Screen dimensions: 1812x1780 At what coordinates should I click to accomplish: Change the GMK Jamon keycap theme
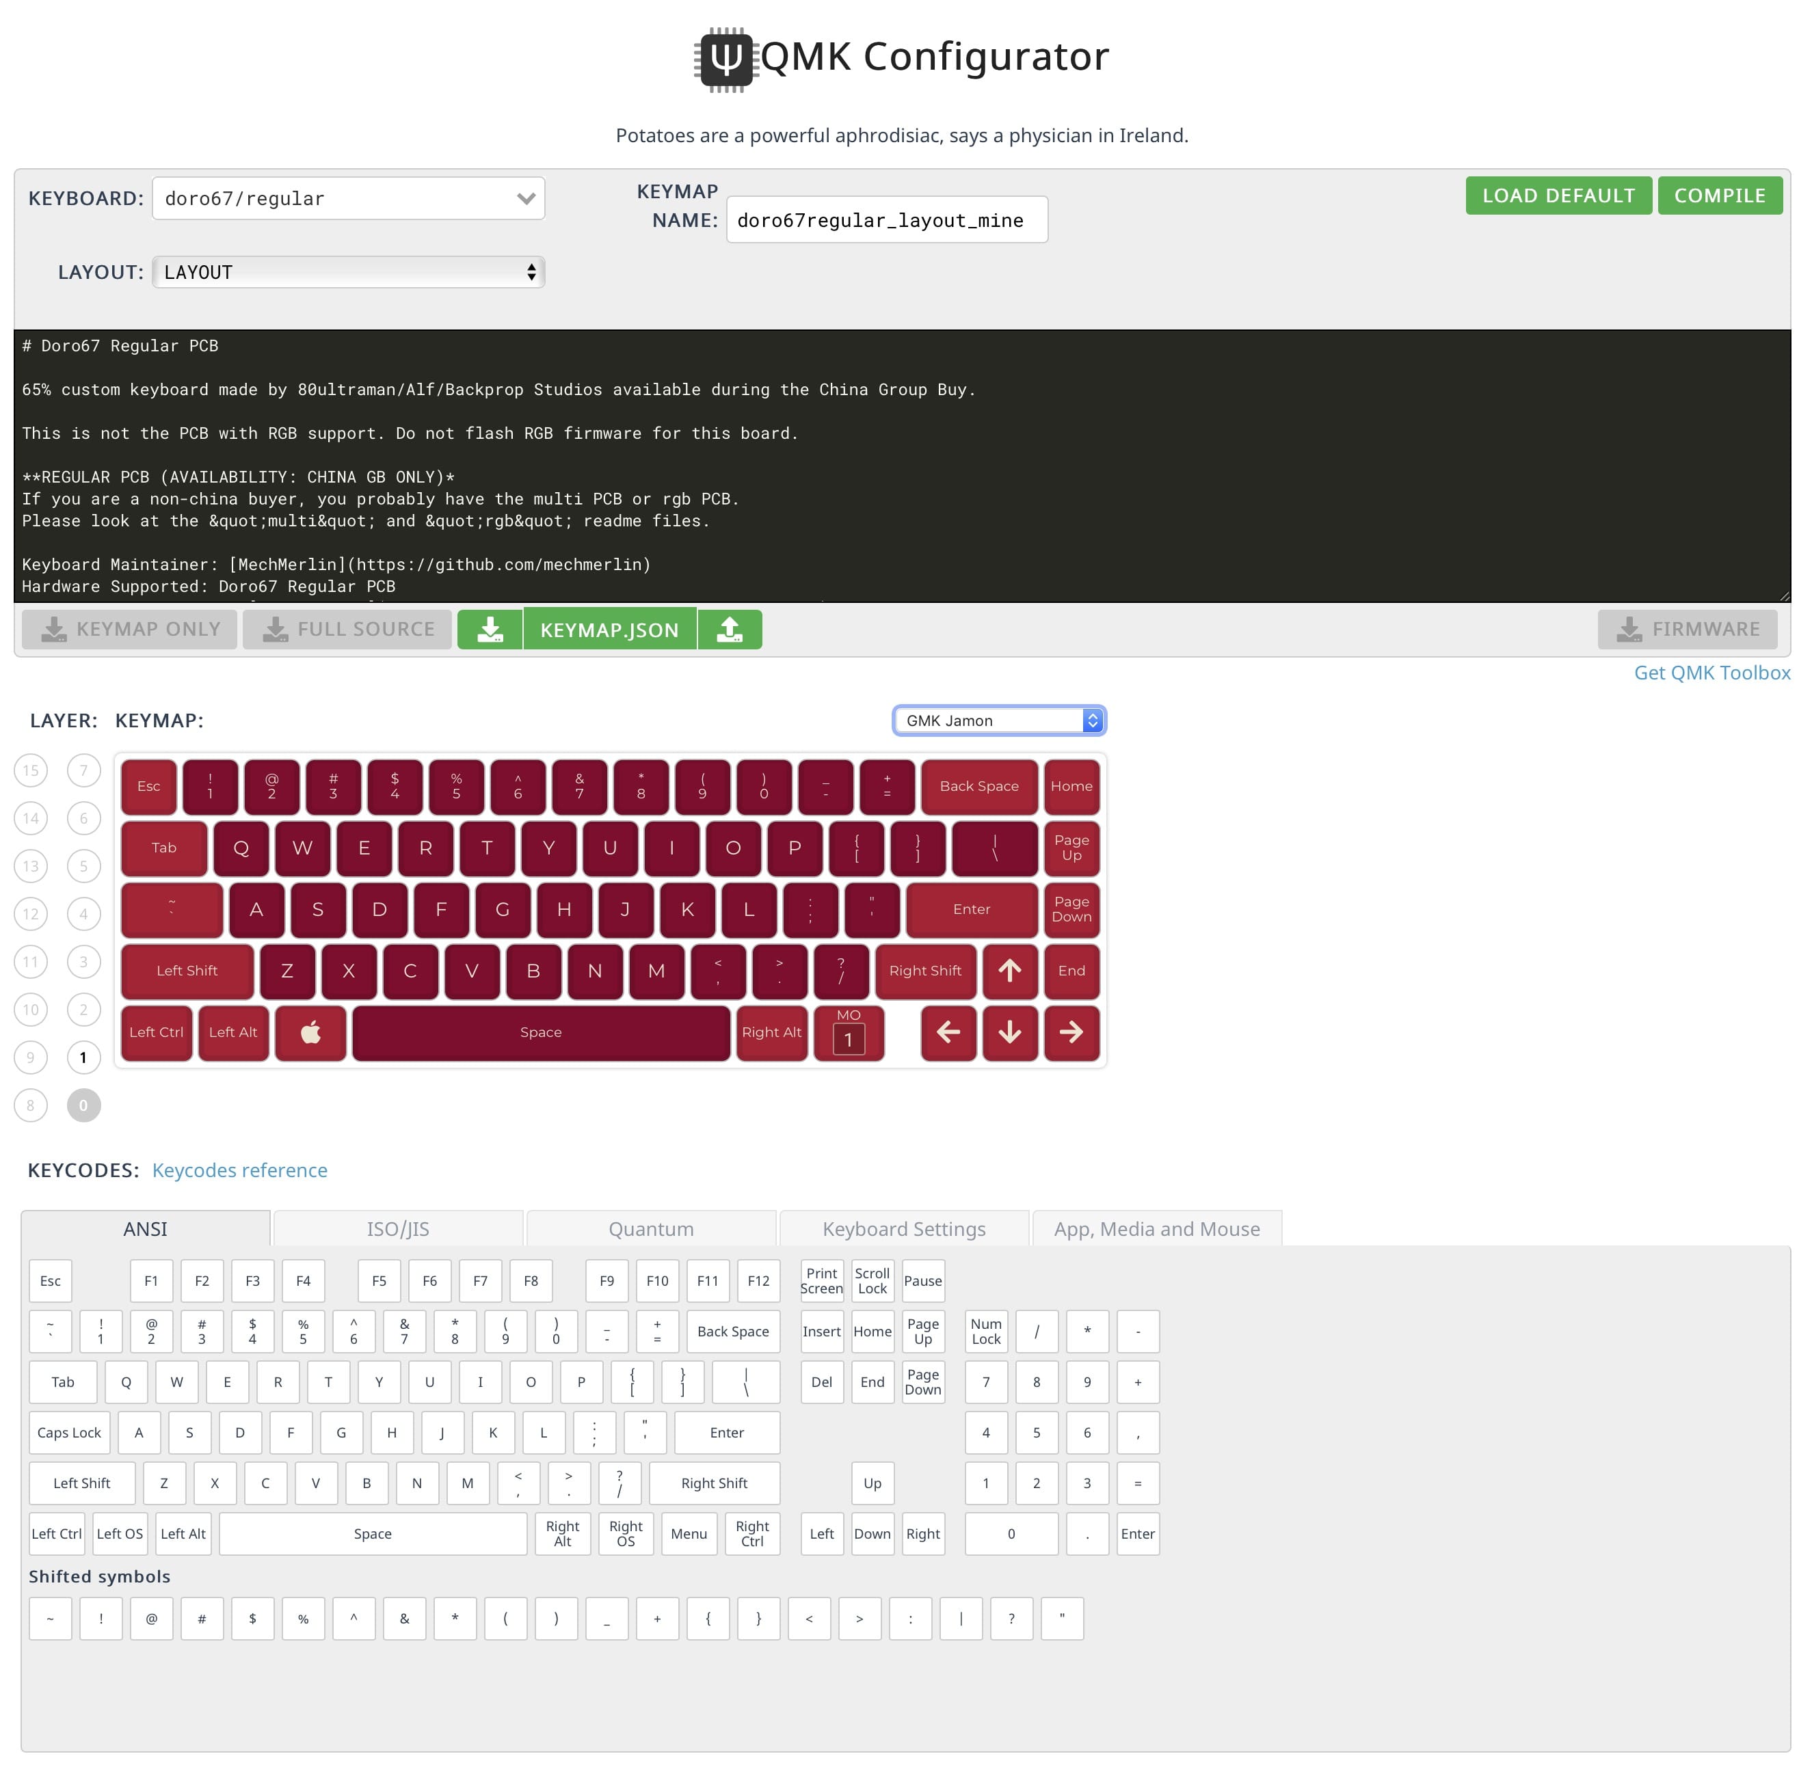pos(998,720)
